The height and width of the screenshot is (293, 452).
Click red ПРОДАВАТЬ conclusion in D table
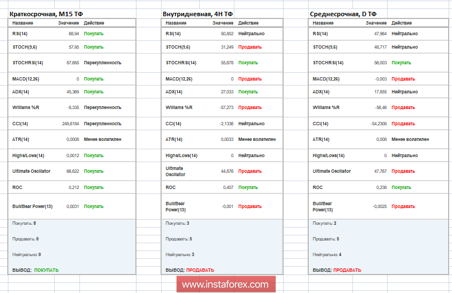pyautogui.click(x=347, y=270)
